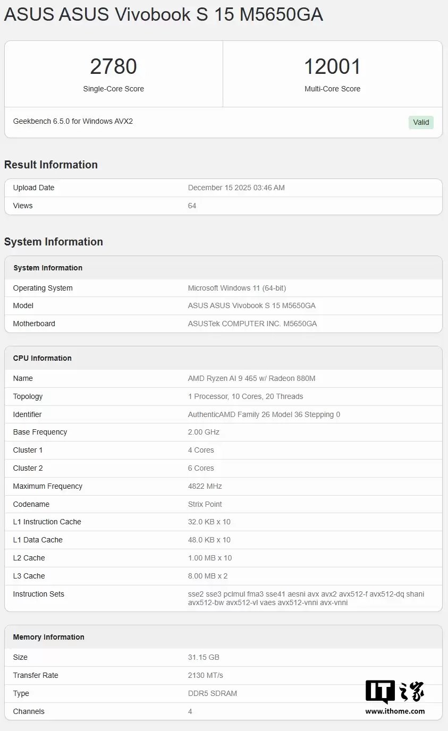Expand the System Information panel header
448x731 pixels.
pos(48,268)
